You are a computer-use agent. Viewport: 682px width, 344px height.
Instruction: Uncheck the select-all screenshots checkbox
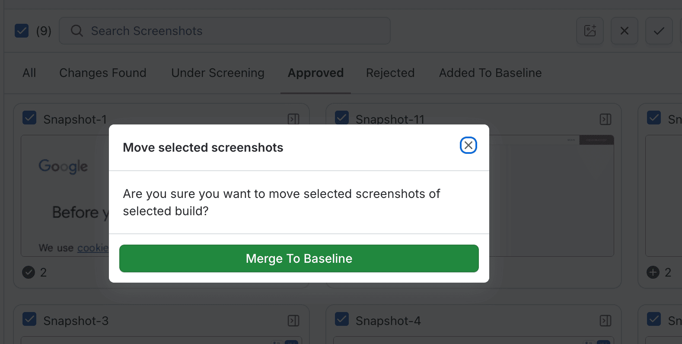tap(21, 31)
